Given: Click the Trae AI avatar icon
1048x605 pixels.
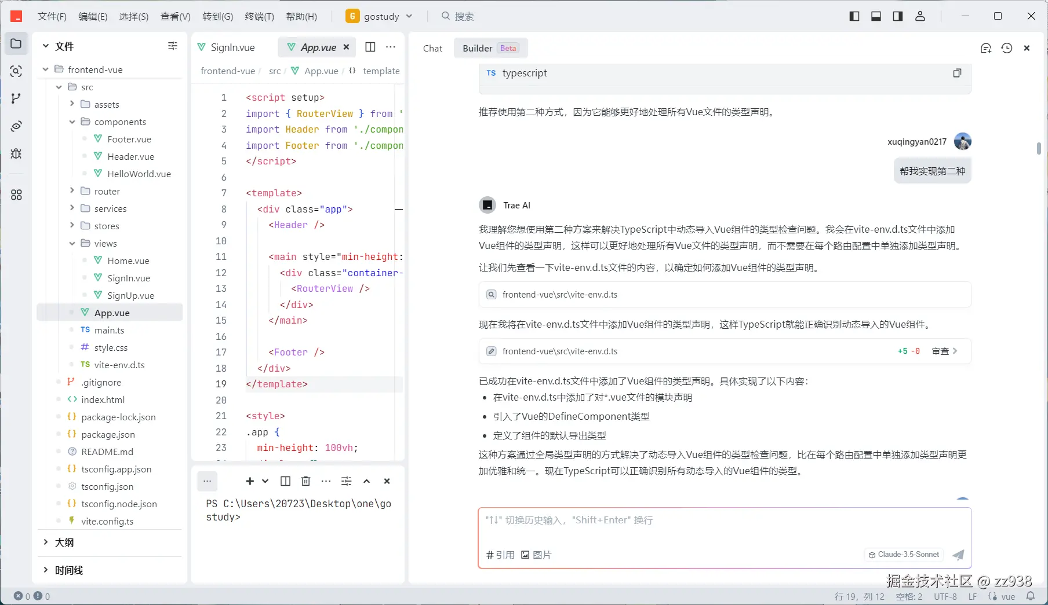Looking at the screenshot, I should point(487,205).
